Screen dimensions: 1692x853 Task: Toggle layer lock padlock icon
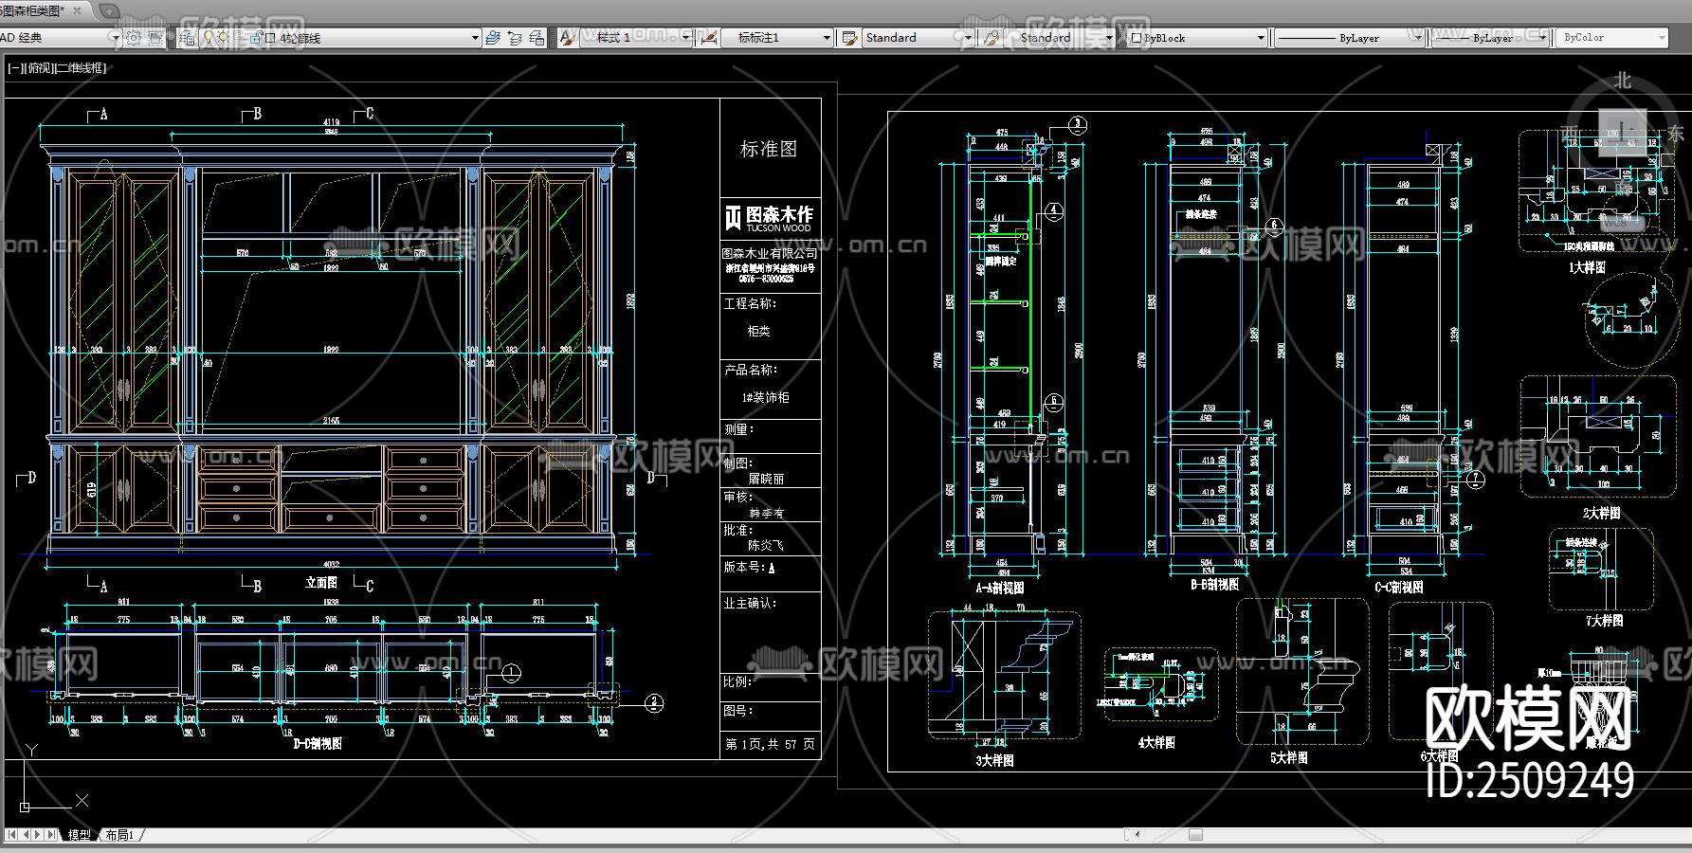click(x=256, y=38)
